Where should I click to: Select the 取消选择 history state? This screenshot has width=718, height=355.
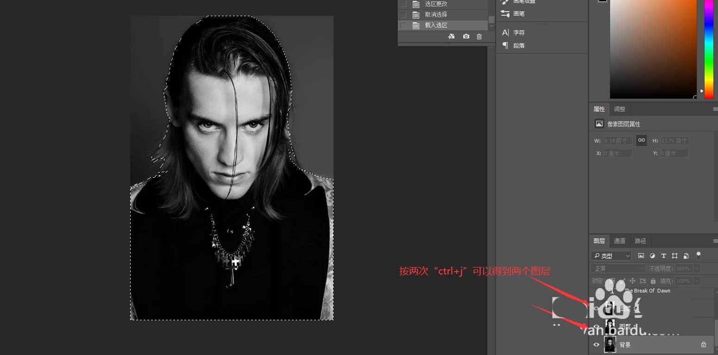coord(443,14)
